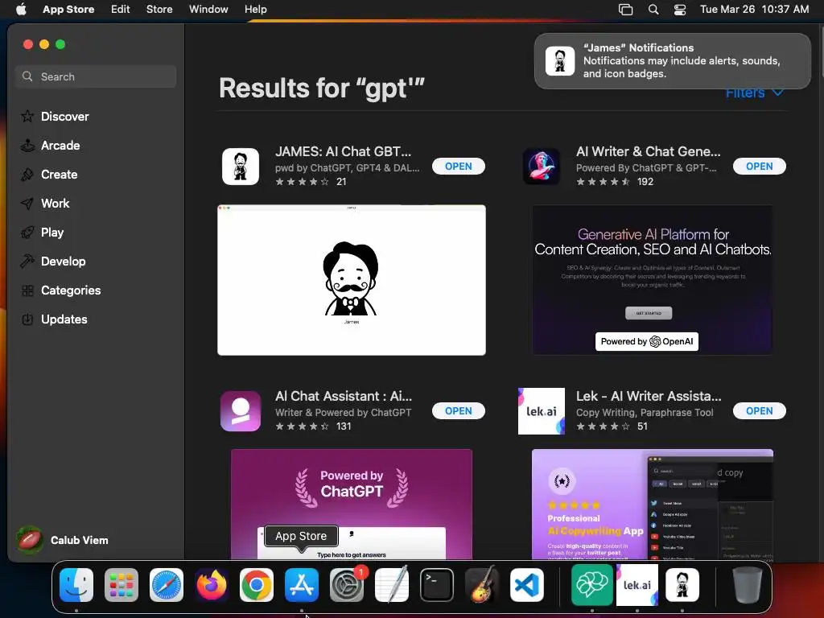Open Control Center in the menu bar
This screenshot has width=824, height=618.
[680, 10]
